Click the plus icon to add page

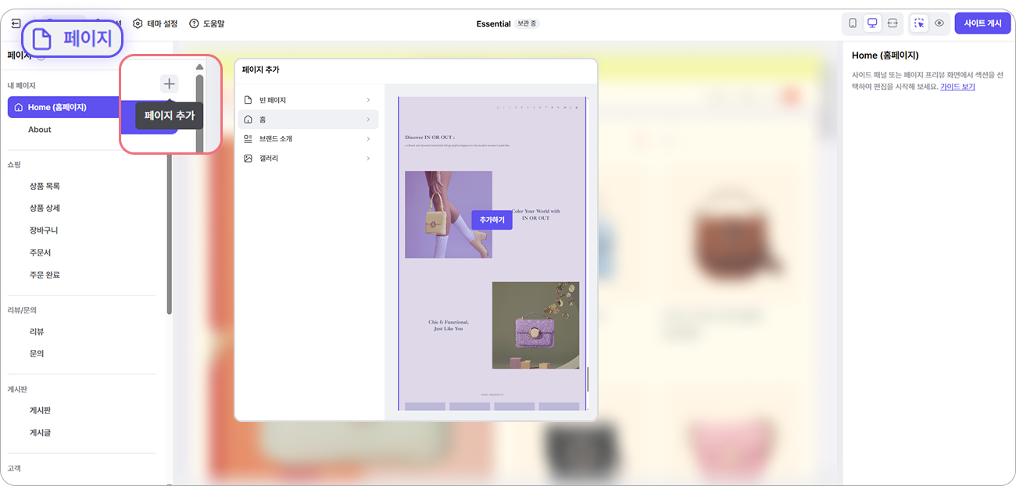coord(170,84)
